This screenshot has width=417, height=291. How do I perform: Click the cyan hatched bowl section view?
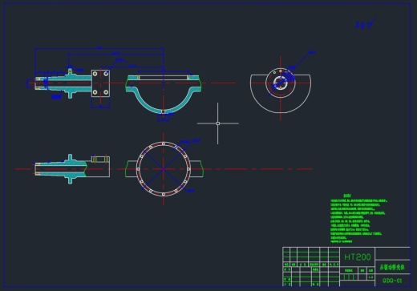163,95
